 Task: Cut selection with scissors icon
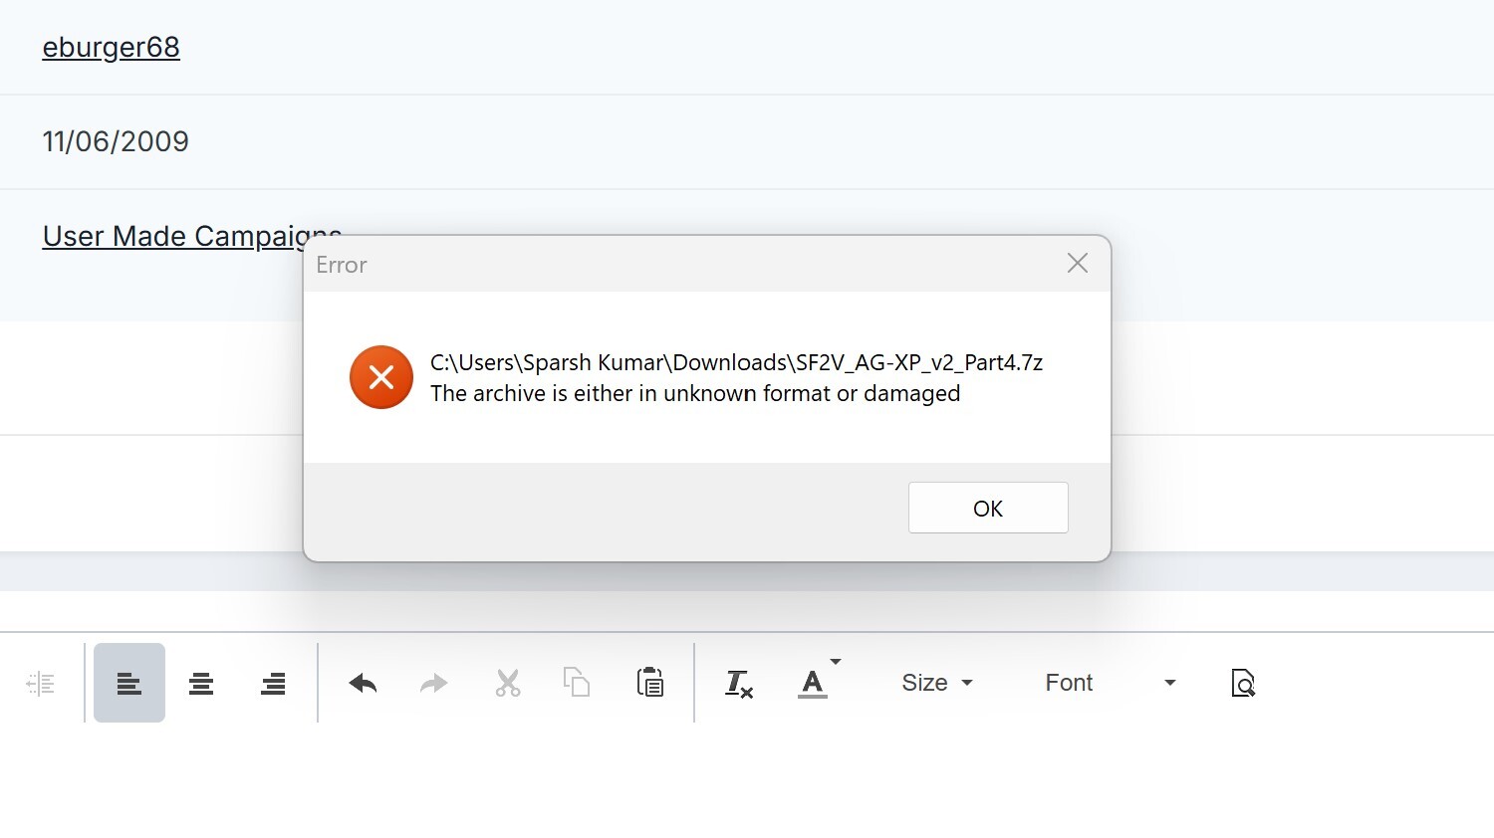[508, 684]
